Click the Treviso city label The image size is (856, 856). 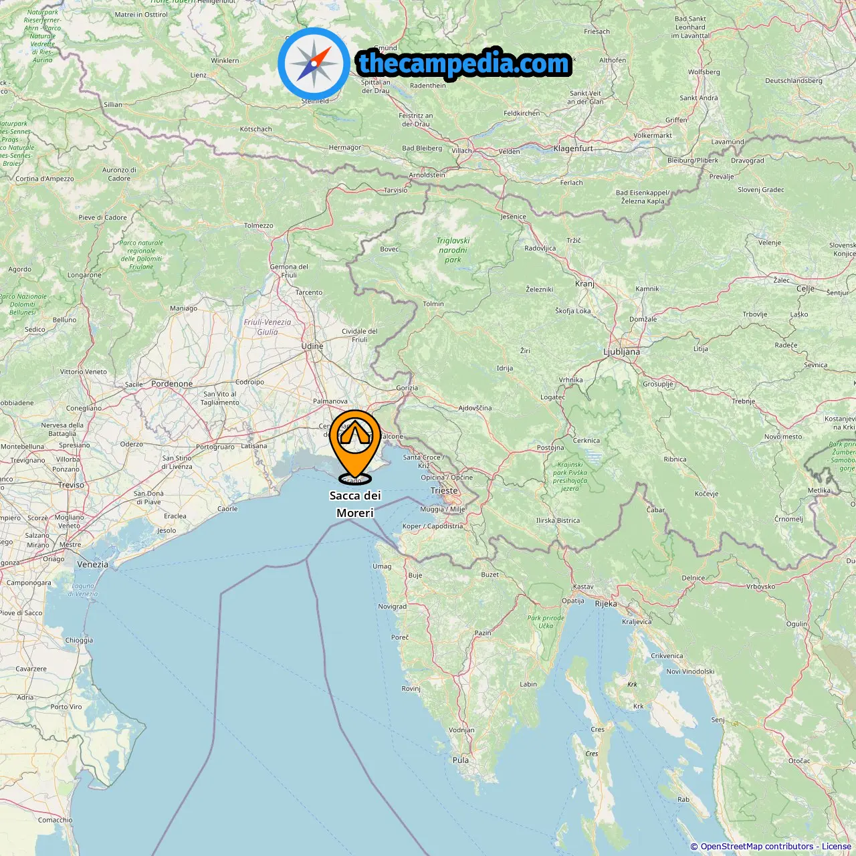point(71,486)
